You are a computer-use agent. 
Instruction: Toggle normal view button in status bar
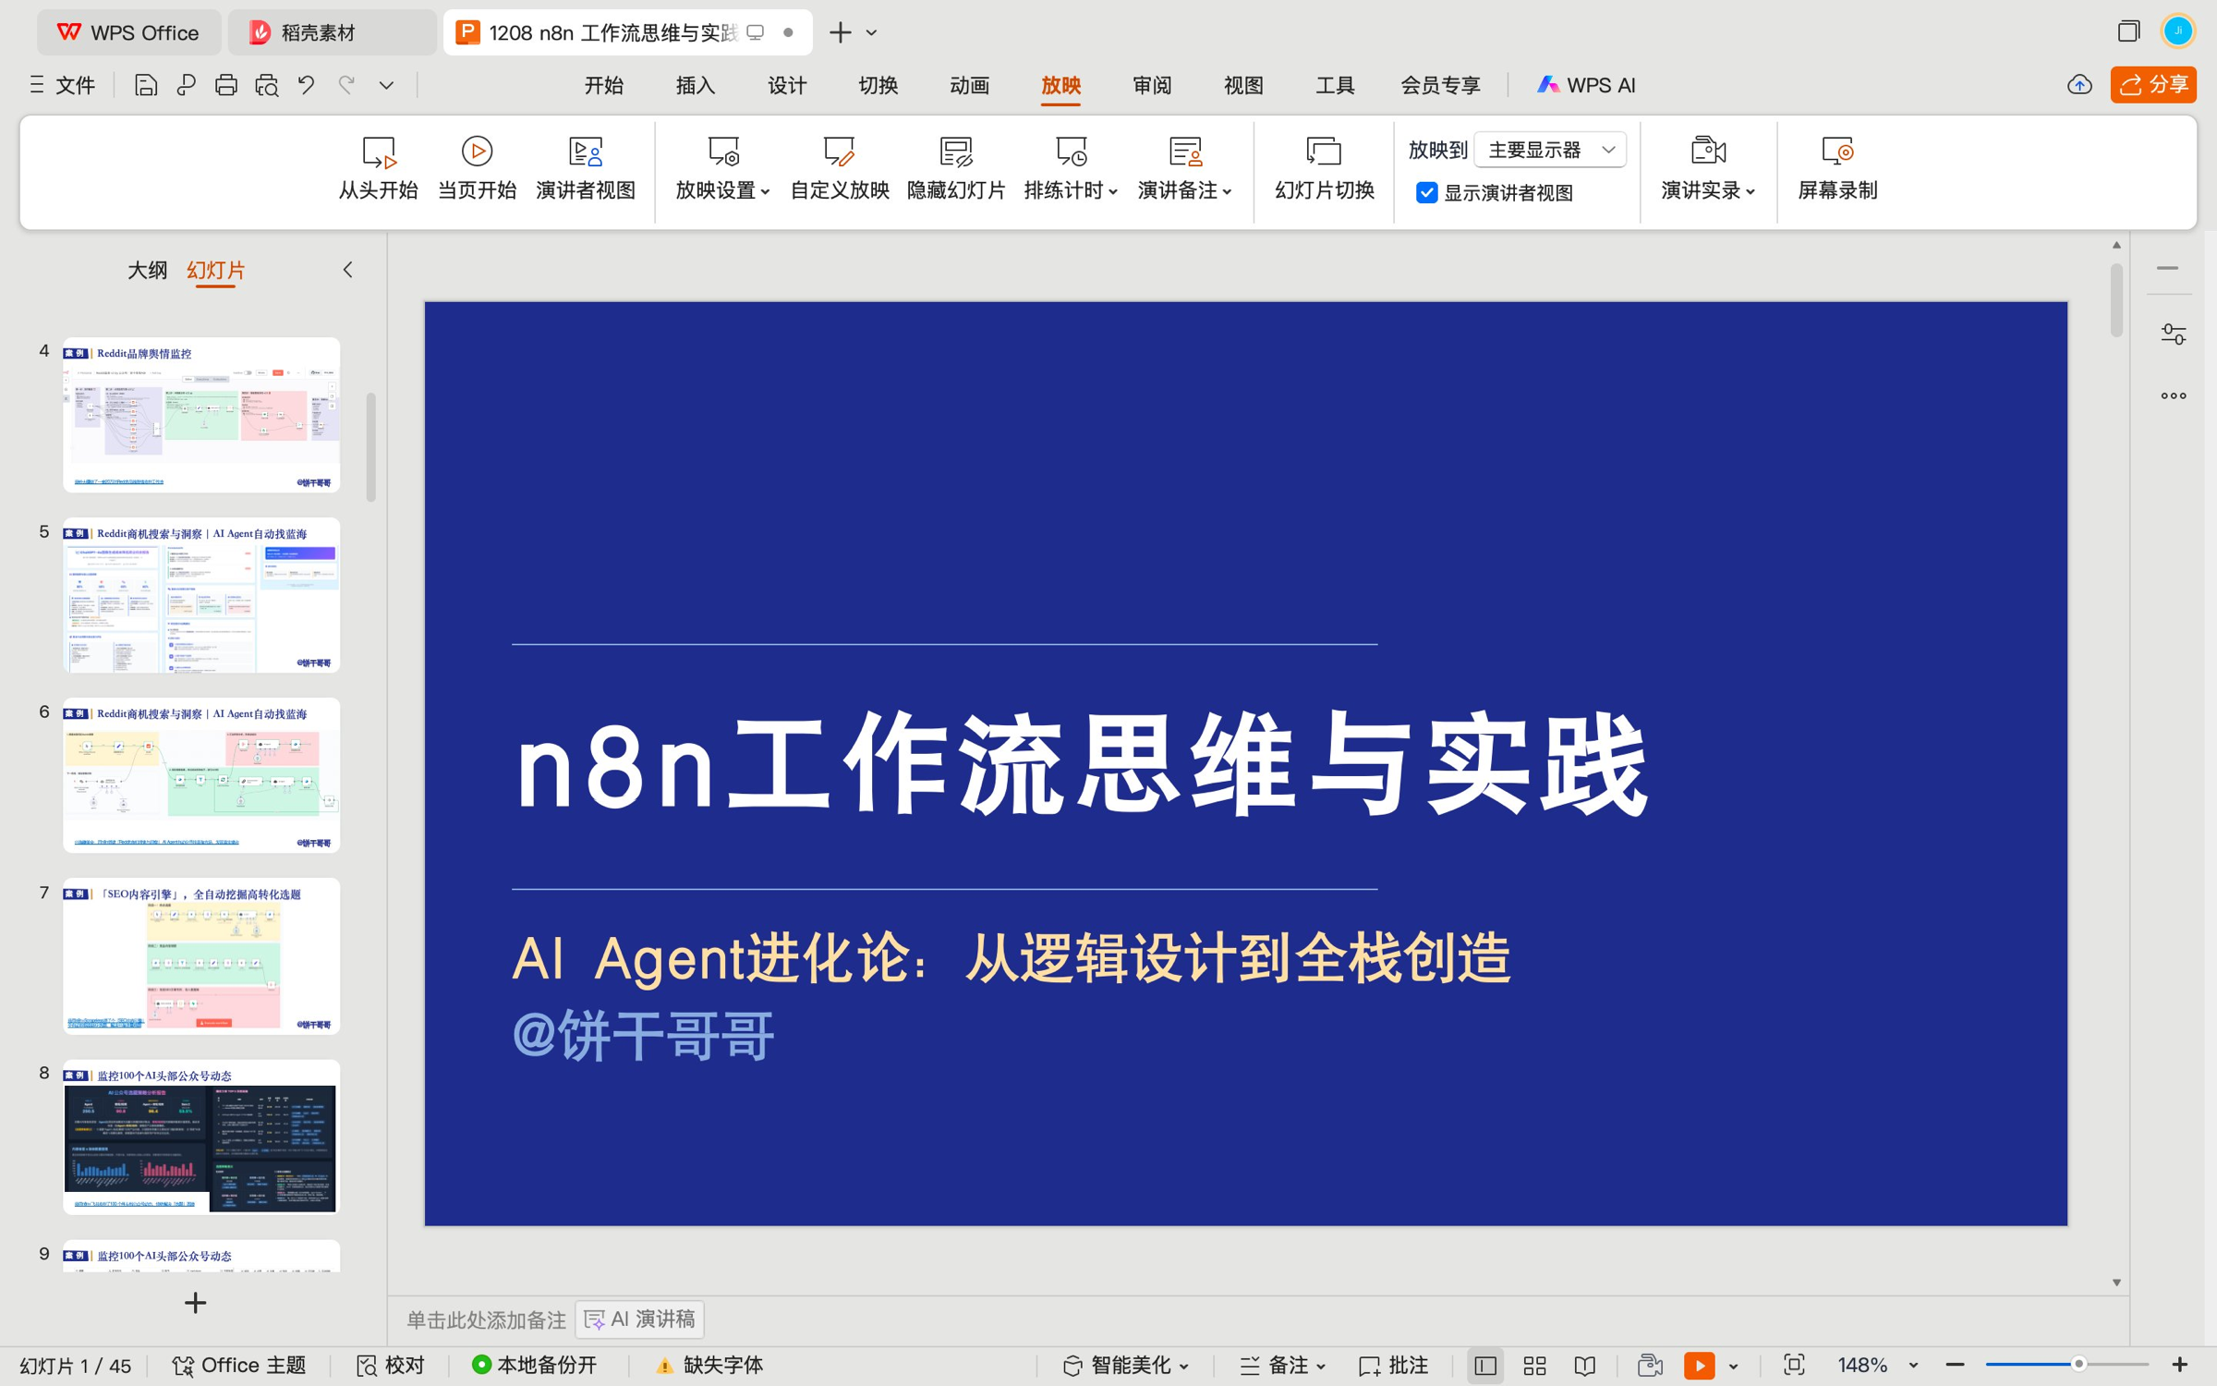click(1485, 1365)
